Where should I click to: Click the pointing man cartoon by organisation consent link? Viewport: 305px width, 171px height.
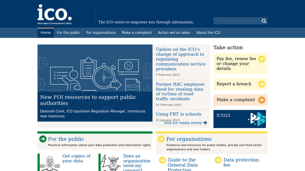click(111, 163)
